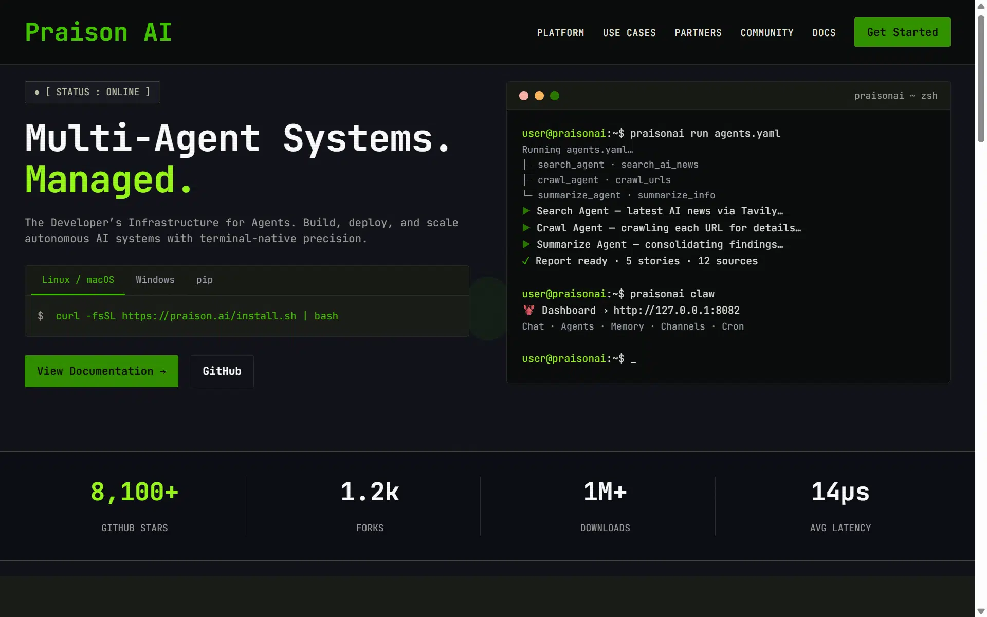This screenshot has height=617, width=987.
Task: Open the Use Cases menu item
Action: [x=629, y=33]
